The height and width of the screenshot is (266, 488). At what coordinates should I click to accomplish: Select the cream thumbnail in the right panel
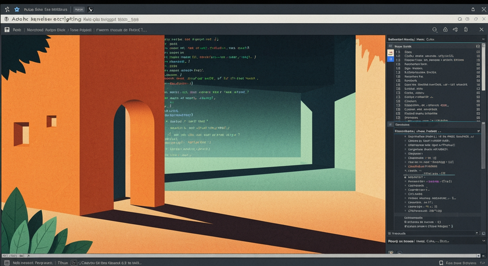point(391,53)
